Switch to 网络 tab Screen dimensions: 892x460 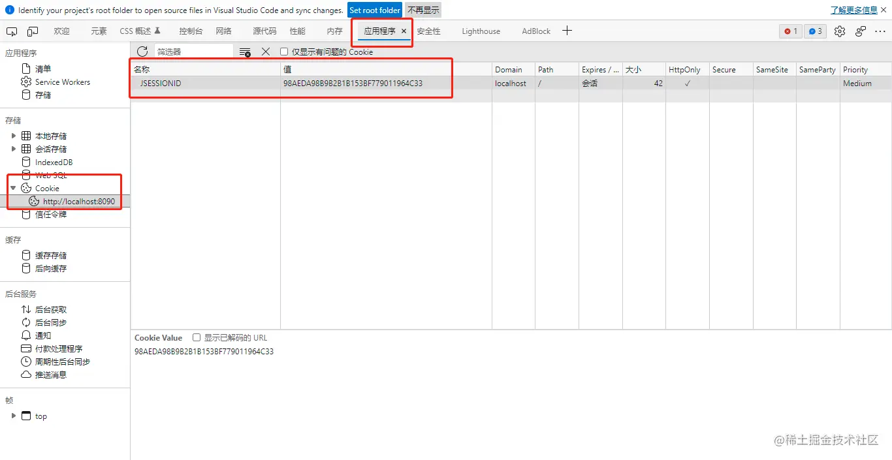coord(223,31)
